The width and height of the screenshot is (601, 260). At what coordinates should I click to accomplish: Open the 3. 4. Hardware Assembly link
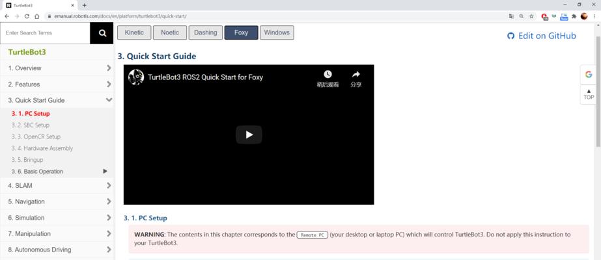pyautogui.click(x=42, y=148)
